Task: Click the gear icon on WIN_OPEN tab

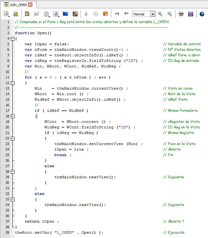Action: click(6, 5)
